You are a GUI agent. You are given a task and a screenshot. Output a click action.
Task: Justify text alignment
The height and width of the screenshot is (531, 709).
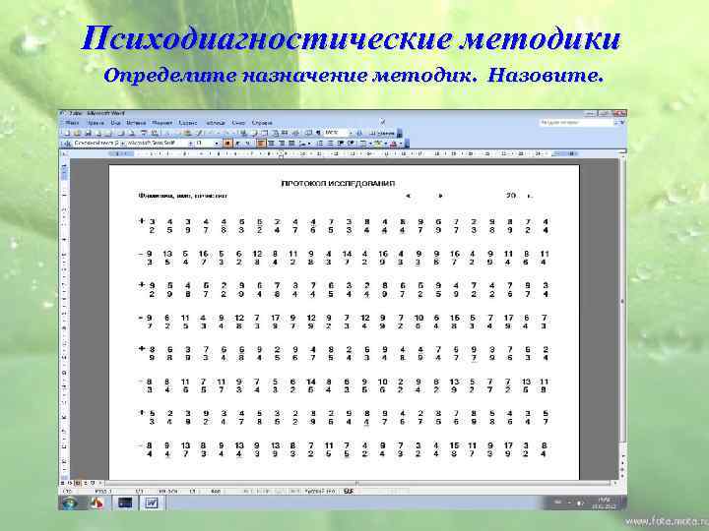(291, 144)
